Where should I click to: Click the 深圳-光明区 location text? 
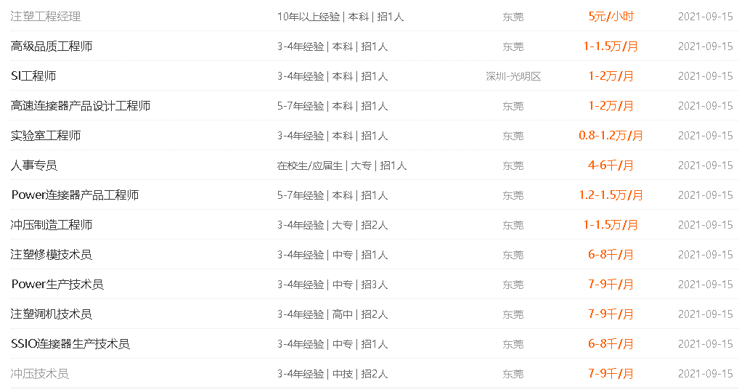513,76
